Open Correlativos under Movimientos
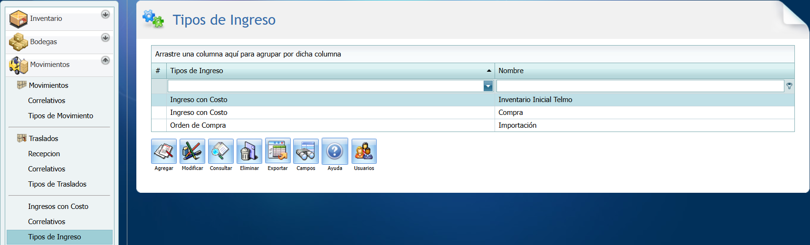 47,101
